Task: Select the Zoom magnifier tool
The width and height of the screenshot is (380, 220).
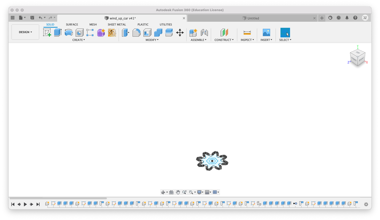Action: pyautogui.click(x=184, y=192)
